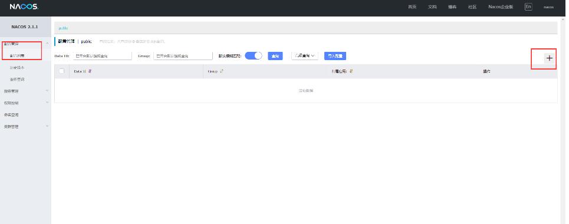
Task: Select the public namespace tab
Action: pyautogui.click(x=63, y=28)
